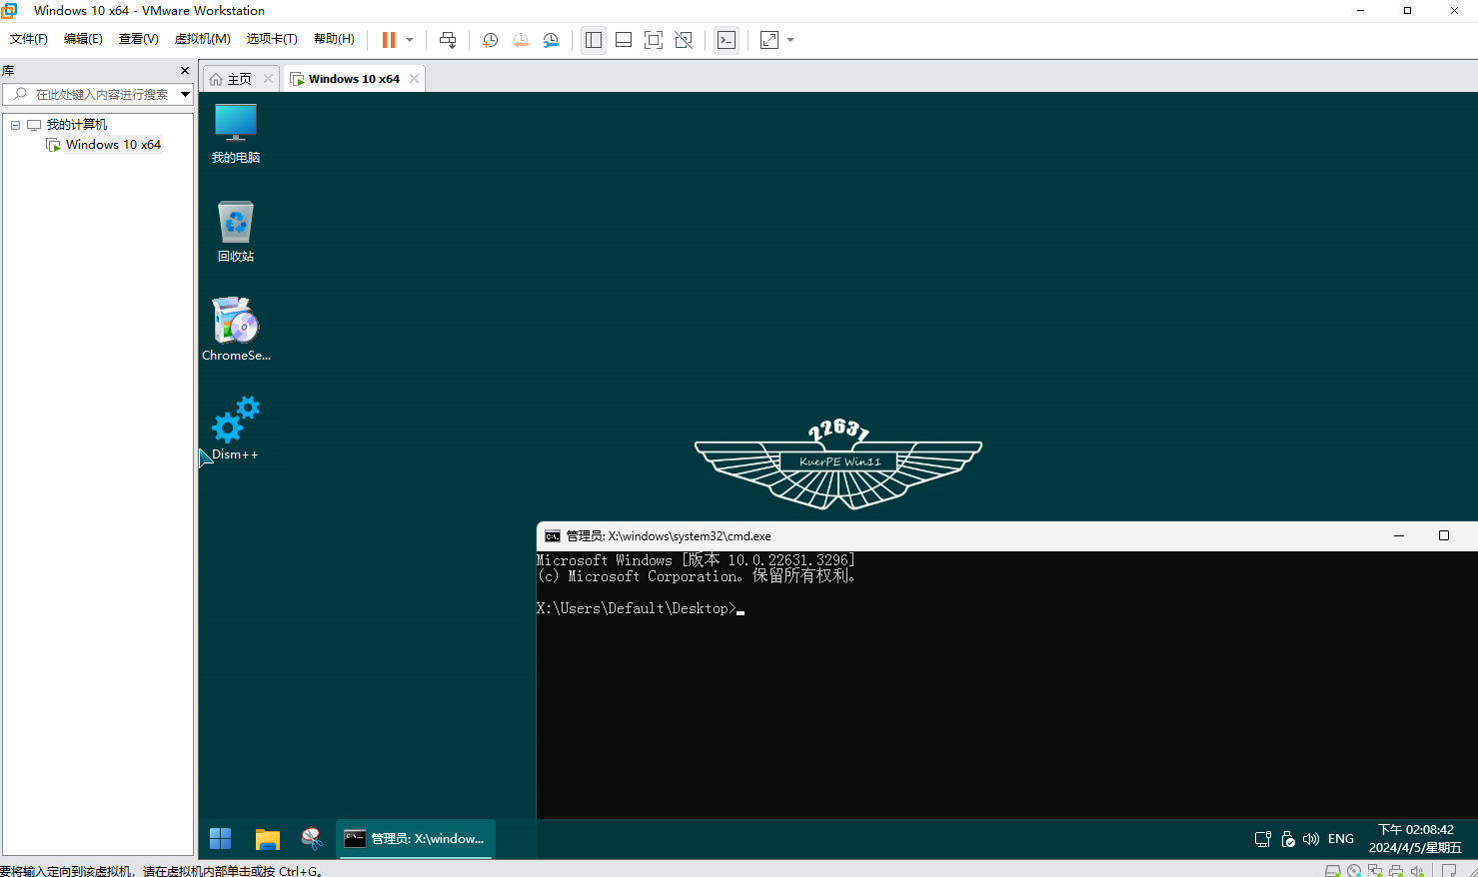The height and width of the screenshot is (877, 1478).
Task: Select Windows 10 x64 in the library tree
Action: [x=113, y=145]
